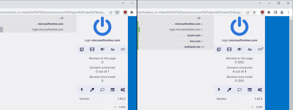Screen dimensions: 293x110
Task: Select '... microsoftonline.com' row in left window
Action: point(38,24)
